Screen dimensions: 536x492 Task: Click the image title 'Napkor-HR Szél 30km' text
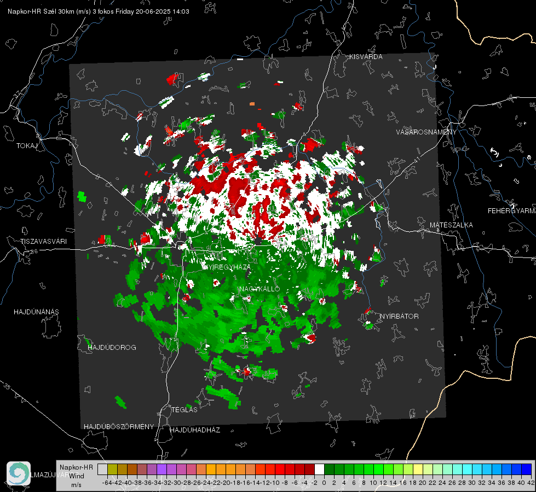(x=42, y=11)
